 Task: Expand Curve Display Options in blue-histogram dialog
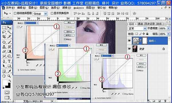pyautogui.click(x=95, y=98)
